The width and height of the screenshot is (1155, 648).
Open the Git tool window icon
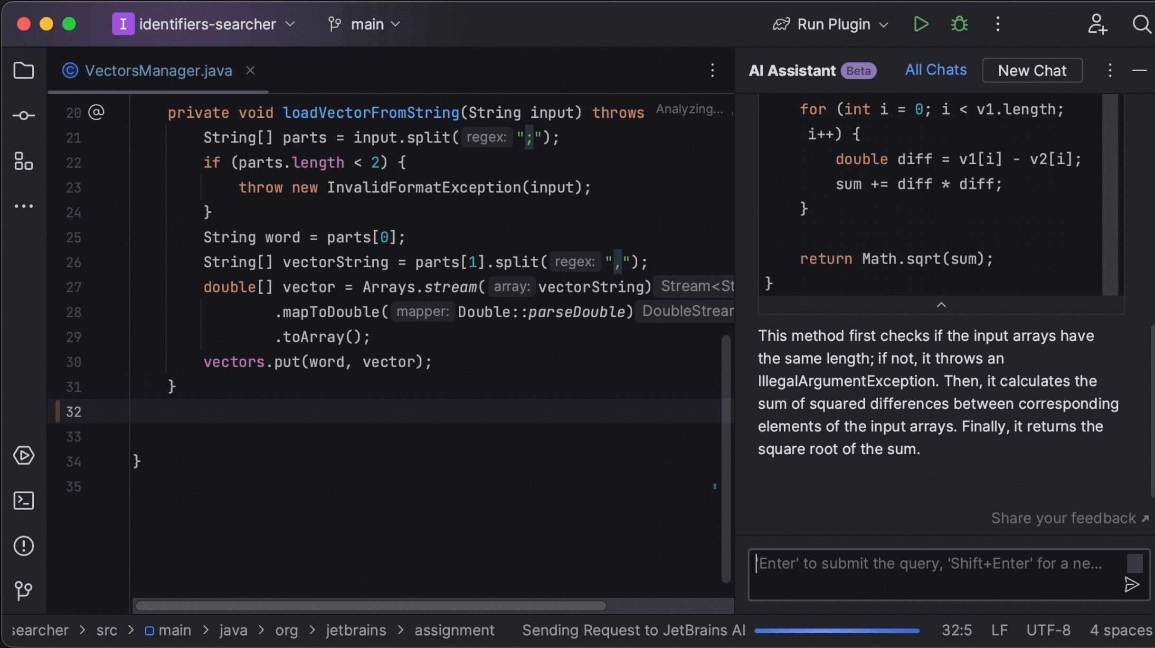[x=24, y=591]
